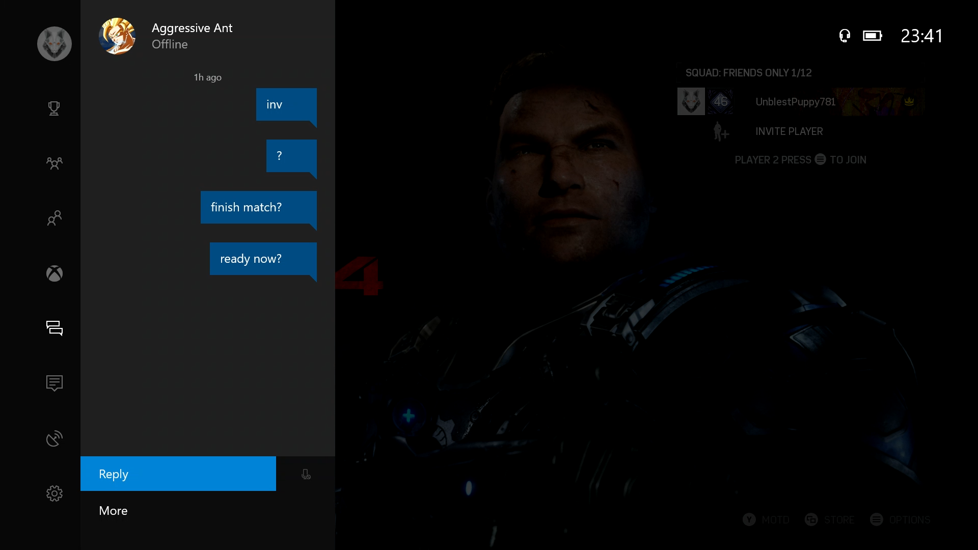The height and width of the screenshot is (550, 978).
Task: Click the view button glyph beside STORE
Action: (811, 519)
